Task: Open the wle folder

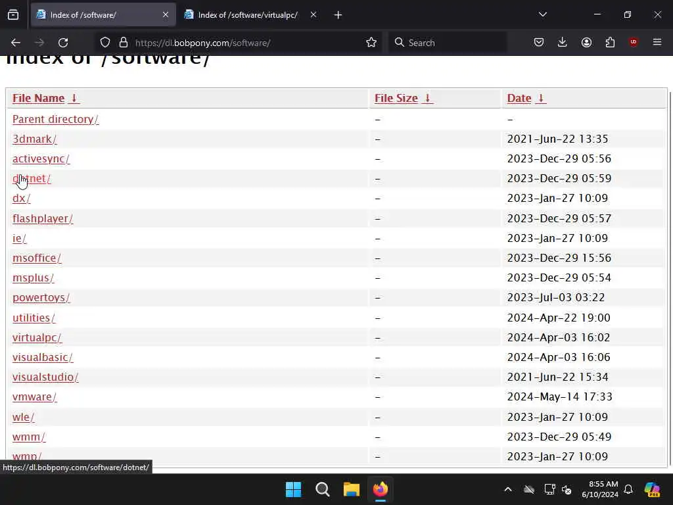Action: (x=23, y=417)
